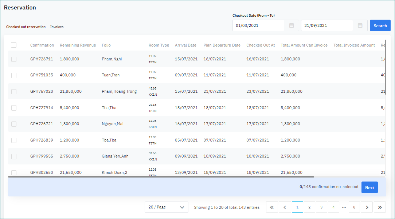The height and width of the screenshot is (219, 395).
Task: Check the row for GPH757020
Action: point(13,92)
